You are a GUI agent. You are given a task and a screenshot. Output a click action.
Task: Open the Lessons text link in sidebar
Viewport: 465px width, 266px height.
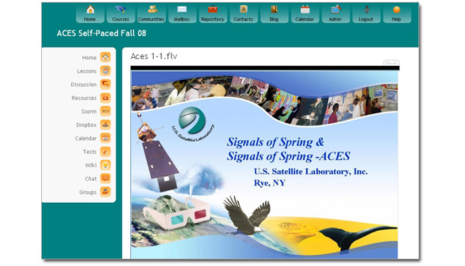coord(87,71)
